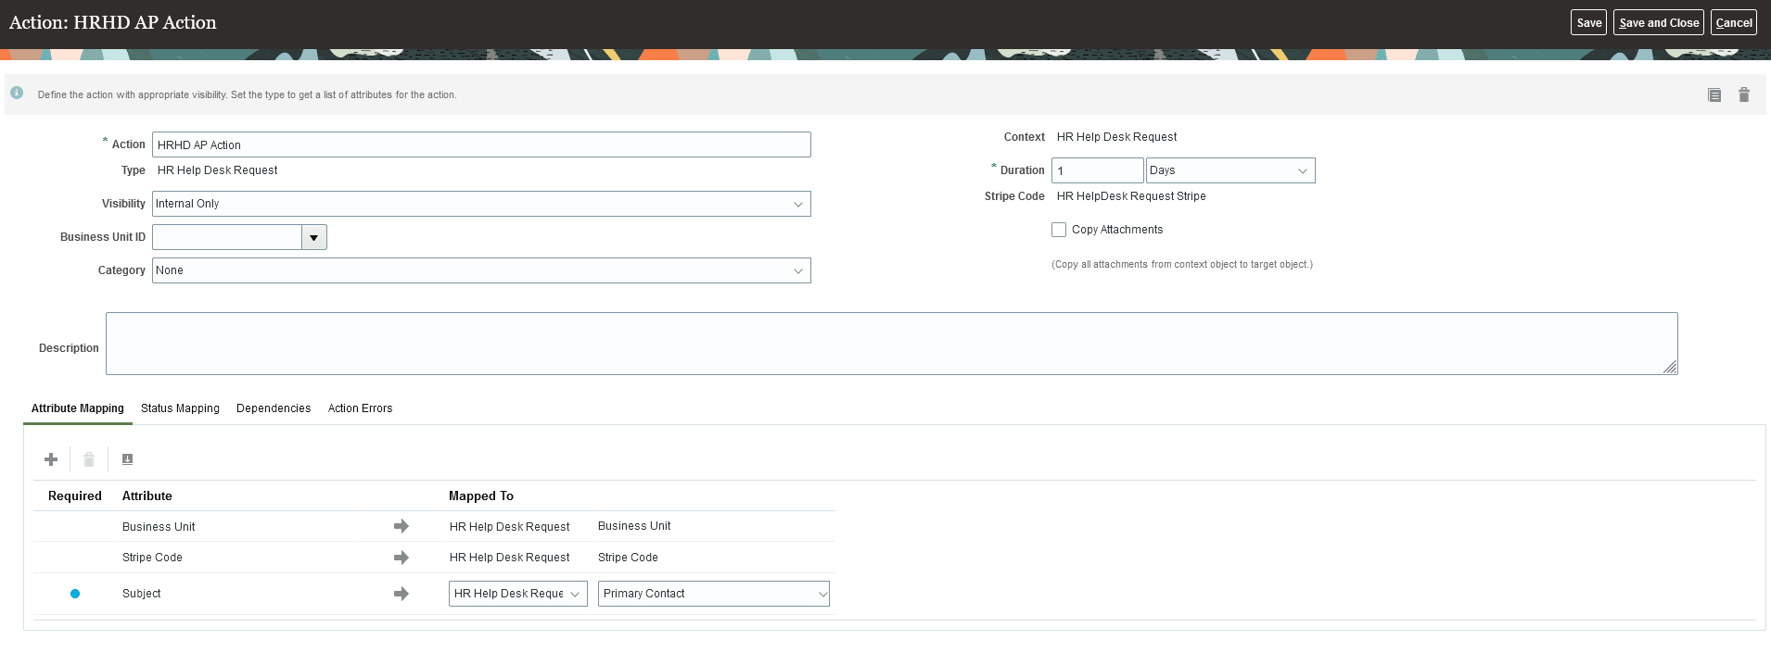Click the Save button
Screen dimensions: 1771x665
tap(1588, 23)
